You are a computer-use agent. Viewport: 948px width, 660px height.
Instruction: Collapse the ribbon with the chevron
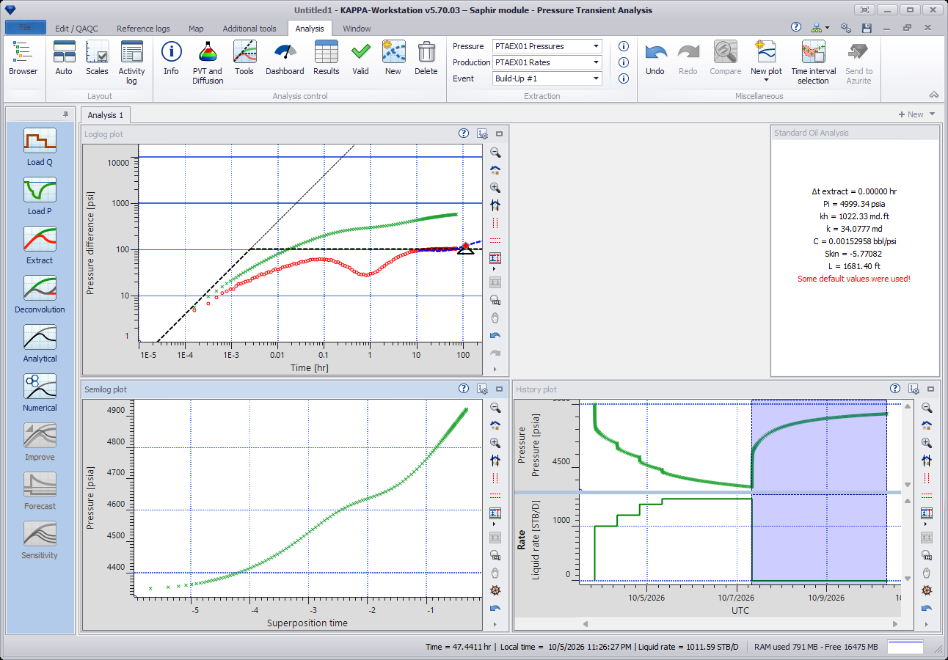[x=934, y=95]
